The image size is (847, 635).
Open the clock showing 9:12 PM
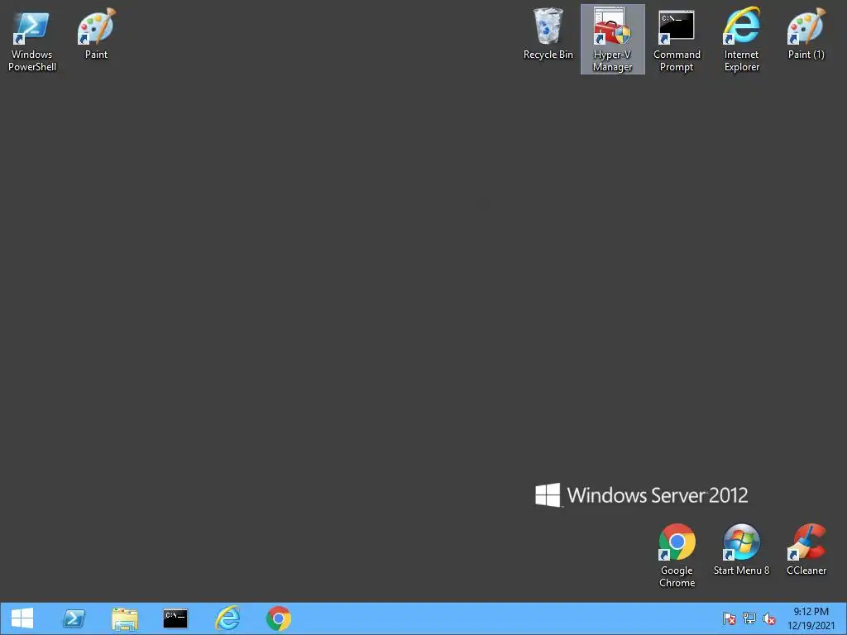(x=811, y=618)
